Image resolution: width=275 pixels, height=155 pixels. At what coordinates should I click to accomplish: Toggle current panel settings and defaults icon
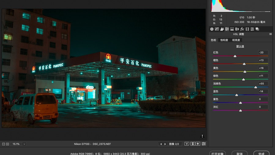coord(204,144)
